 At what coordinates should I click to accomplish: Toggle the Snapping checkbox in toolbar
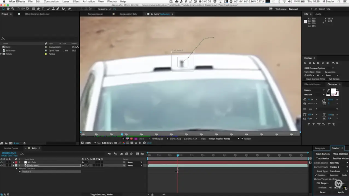96,9
